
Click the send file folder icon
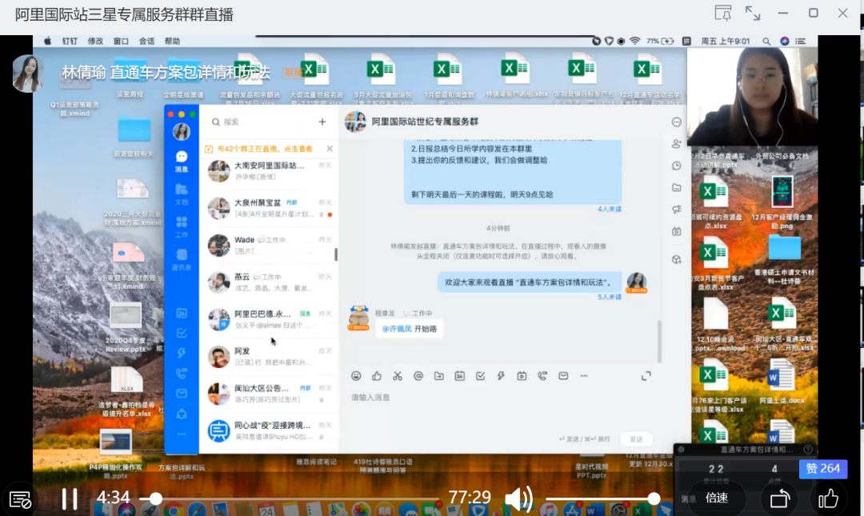[x=438, y=376]
